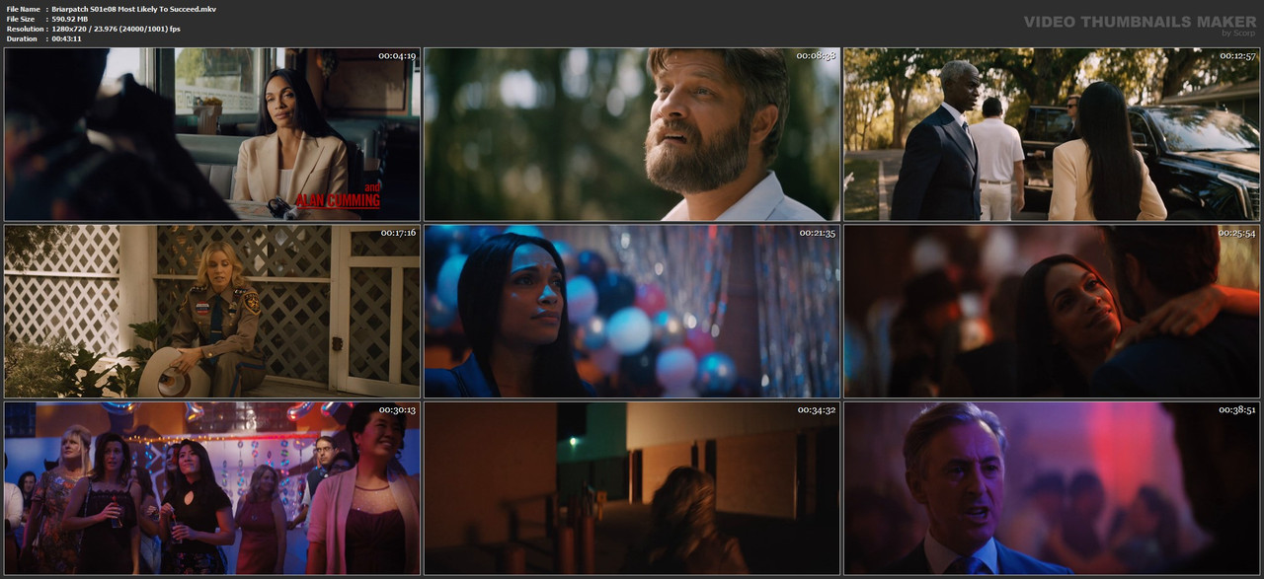Select the thumbnail timestamped 00:21:35
The height and width of the screenshot is (579, 1264).
(632, 312)
